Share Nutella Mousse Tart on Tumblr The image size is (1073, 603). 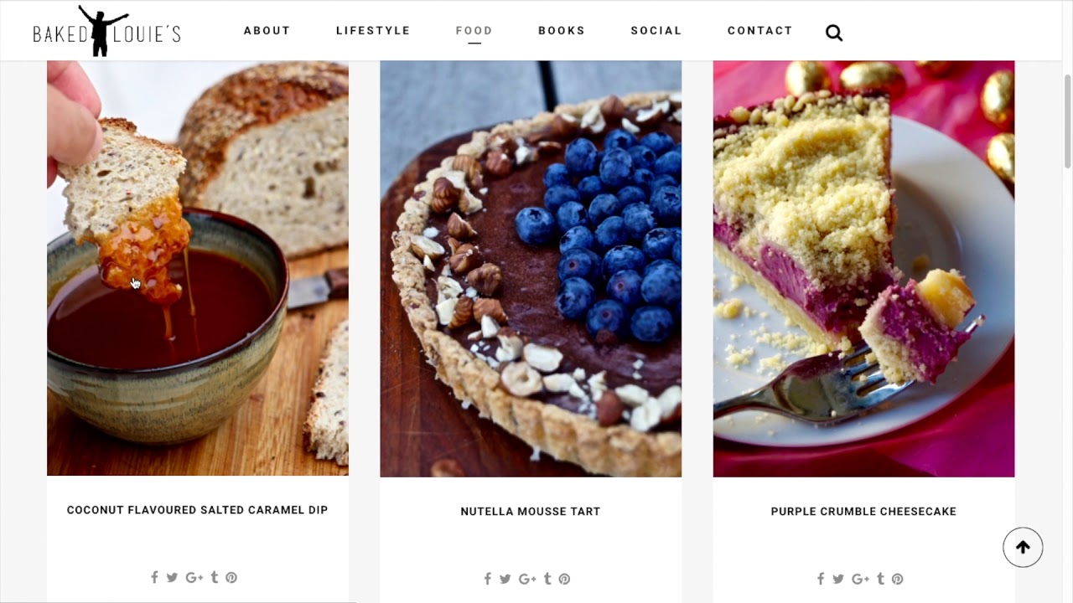point(547,579)
